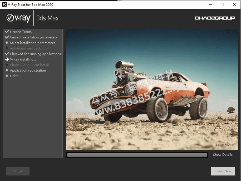
Task: Click the arrow icon beside V-Ray installing
Action: point(7,59)
